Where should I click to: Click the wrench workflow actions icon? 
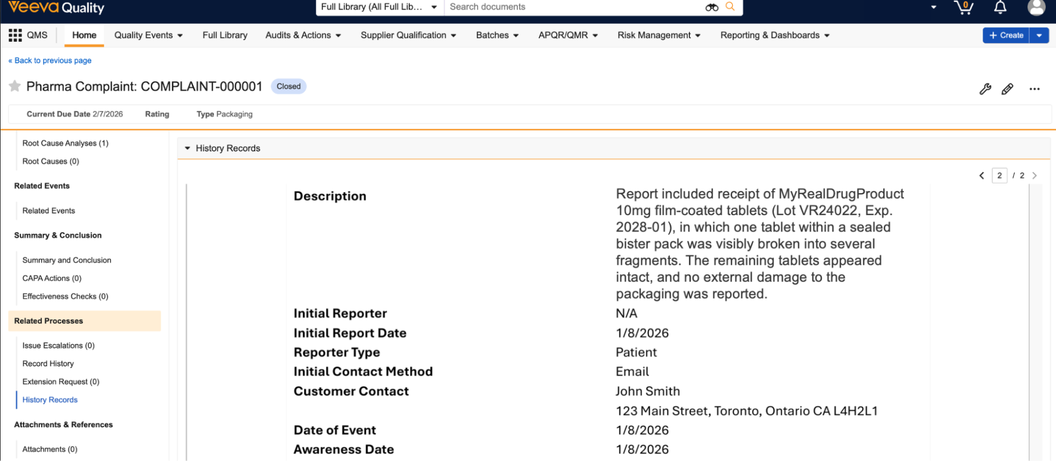985,89
